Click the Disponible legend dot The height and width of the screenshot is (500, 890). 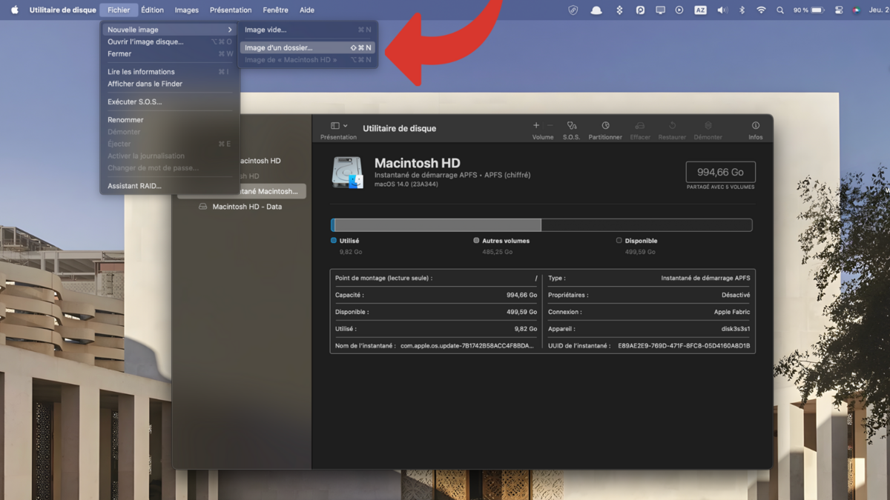click(x=619, y=241)
